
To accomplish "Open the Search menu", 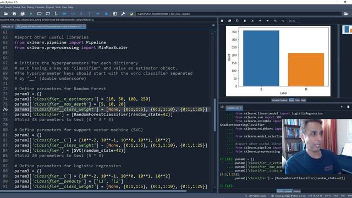I will click(x=8, y=7).
